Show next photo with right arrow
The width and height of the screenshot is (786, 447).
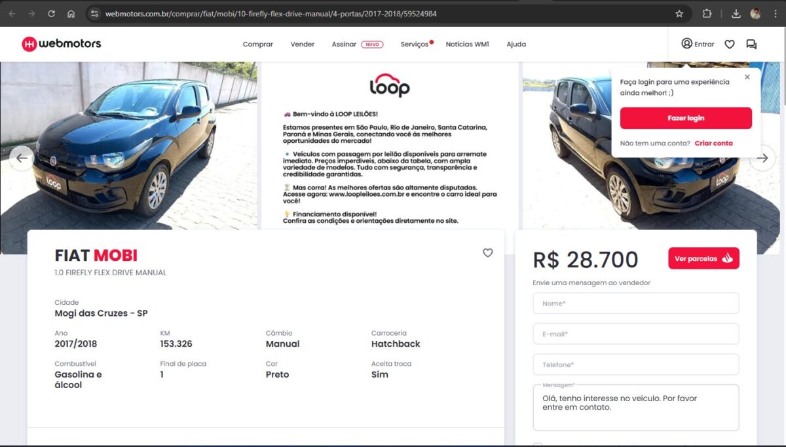tap(762, 158)
